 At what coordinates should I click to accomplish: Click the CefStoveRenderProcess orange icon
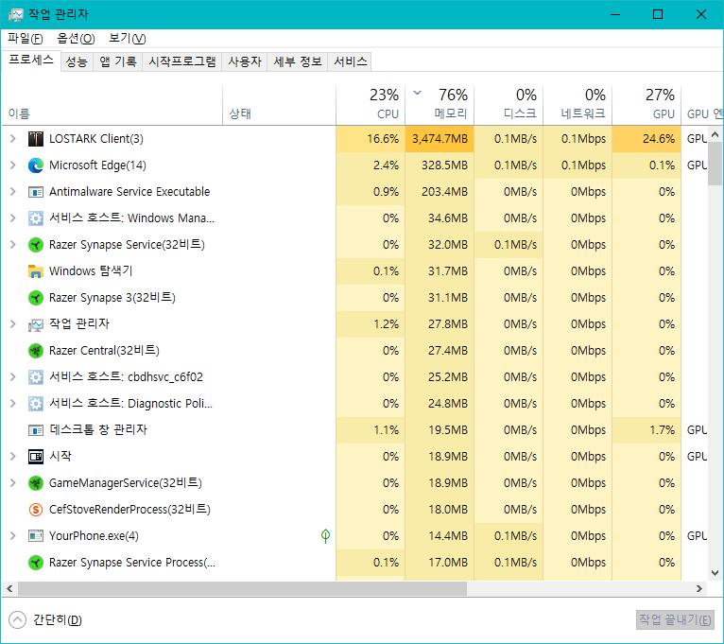(x=36, y=509)
